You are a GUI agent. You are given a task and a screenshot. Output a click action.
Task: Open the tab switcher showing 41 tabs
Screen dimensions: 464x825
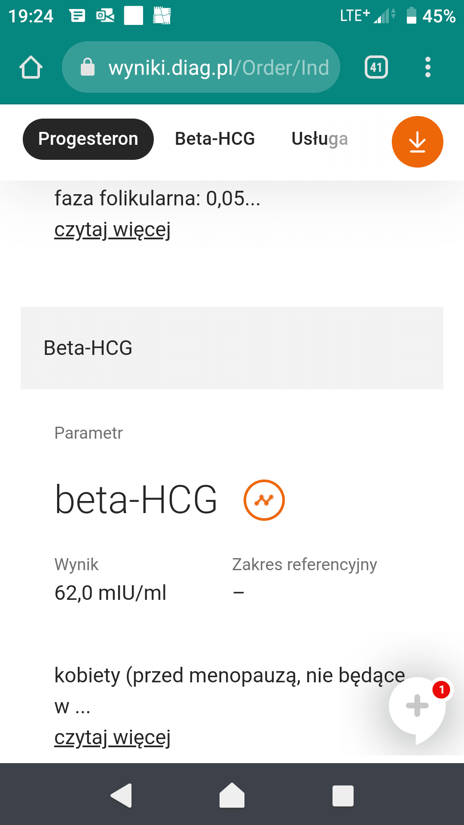click(376, 67)
